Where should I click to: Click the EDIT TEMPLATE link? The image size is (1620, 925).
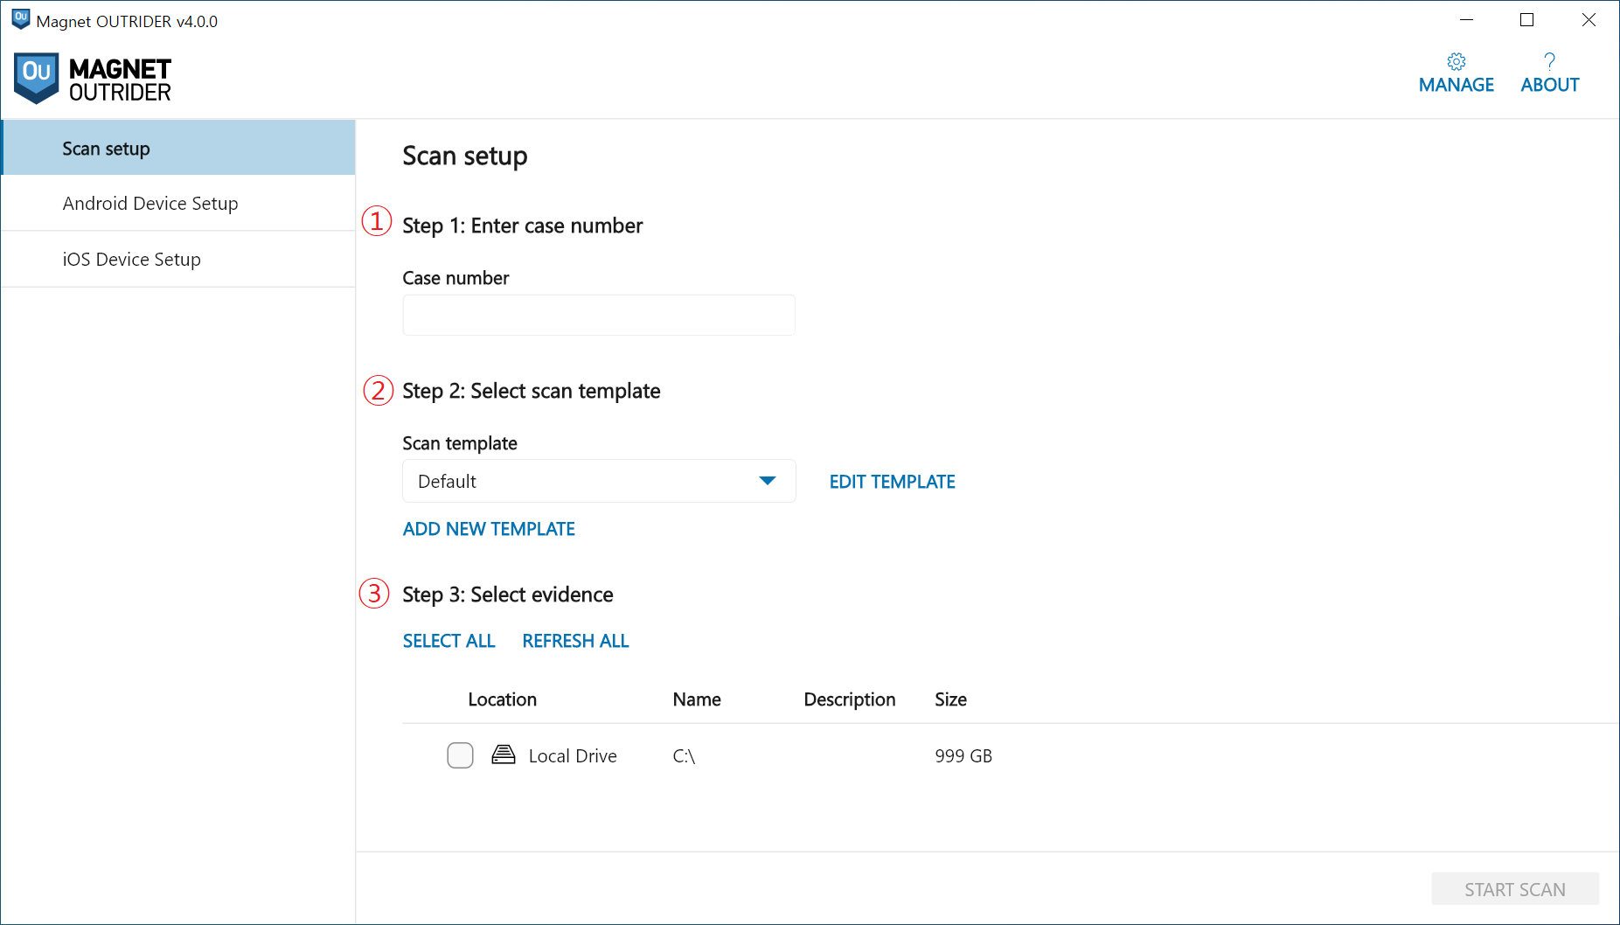point(892,482)
